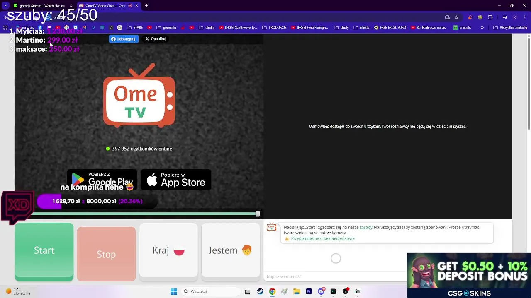
Task: Open the Chrome three-dot menu
Action: coord(524,17)
